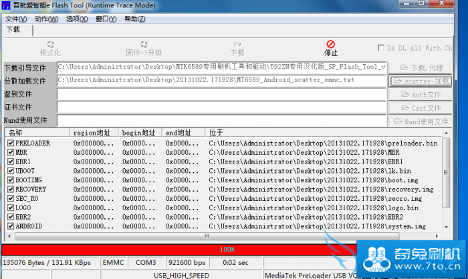Open the 文件(V) menu
This screenshot has height=279, width=468.
(16, 19)
